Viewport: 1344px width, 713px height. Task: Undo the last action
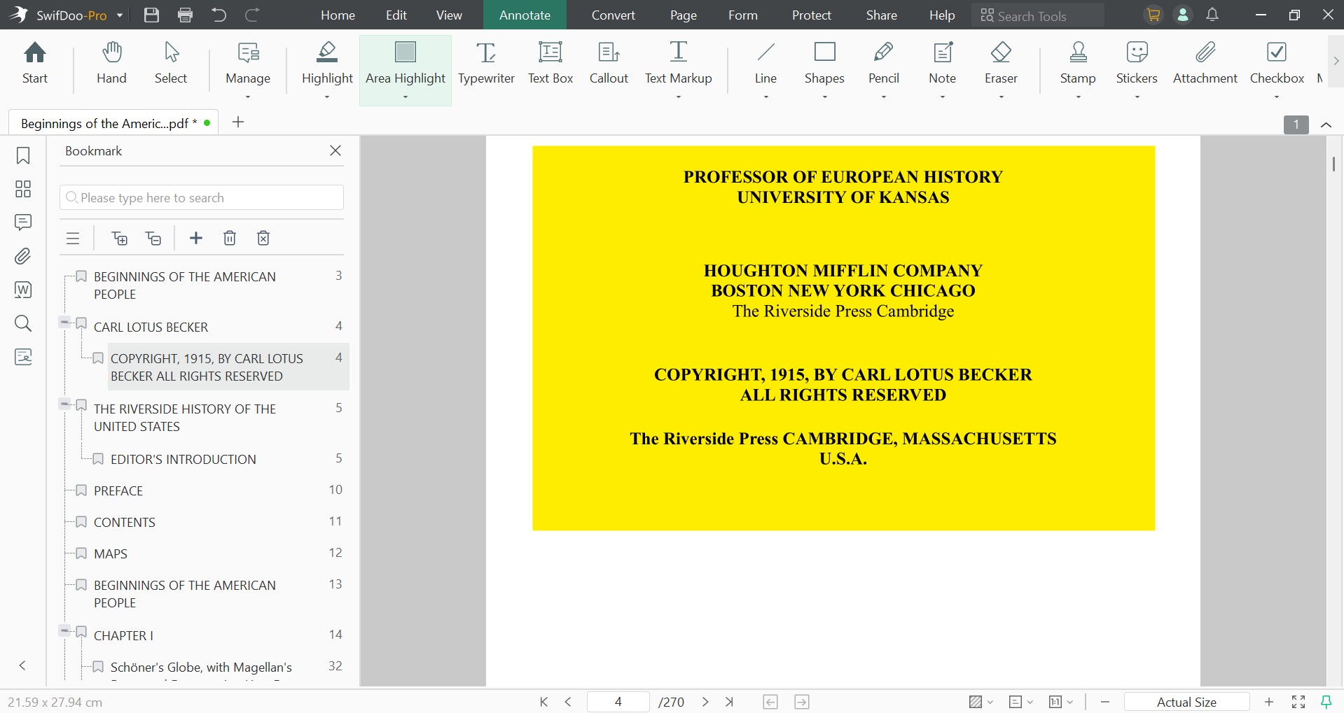219,15
